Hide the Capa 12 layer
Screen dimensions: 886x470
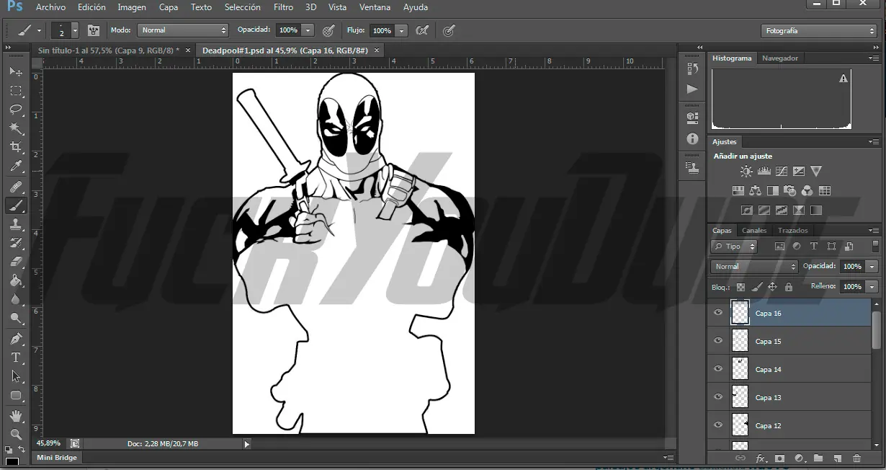click(x=717, y=425)
